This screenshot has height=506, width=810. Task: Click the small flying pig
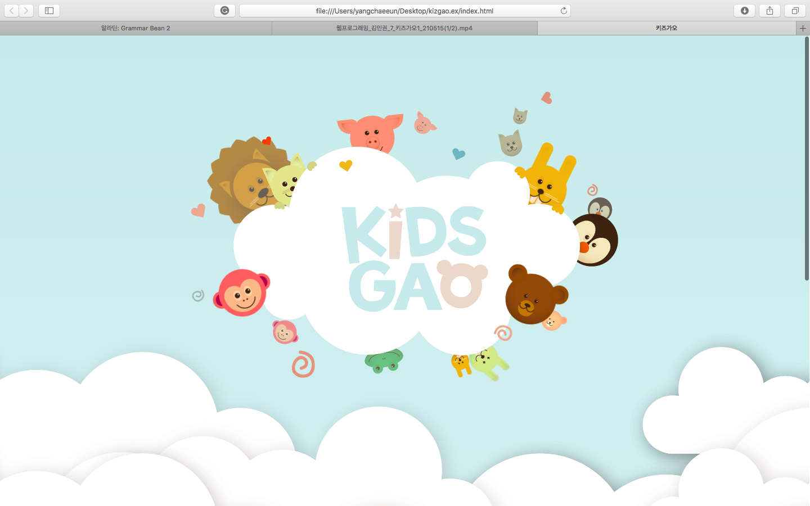[425, 123]
